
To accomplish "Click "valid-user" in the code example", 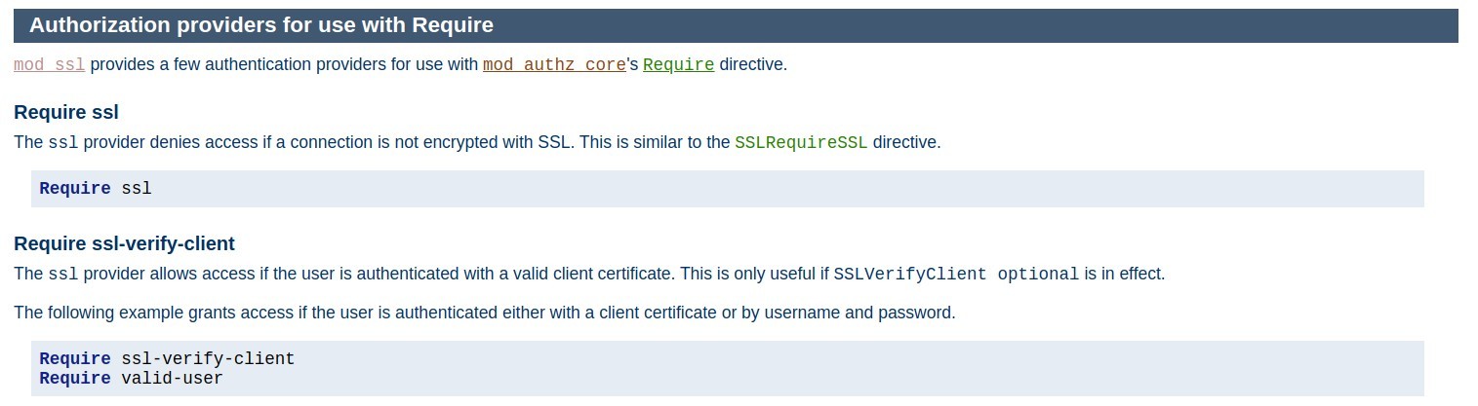I will (x=172, y=378).
